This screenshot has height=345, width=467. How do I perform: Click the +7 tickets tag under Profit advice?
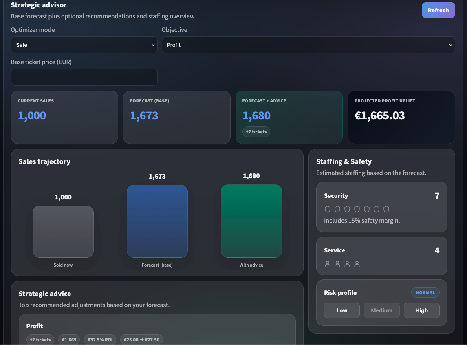tap(40, 340)
